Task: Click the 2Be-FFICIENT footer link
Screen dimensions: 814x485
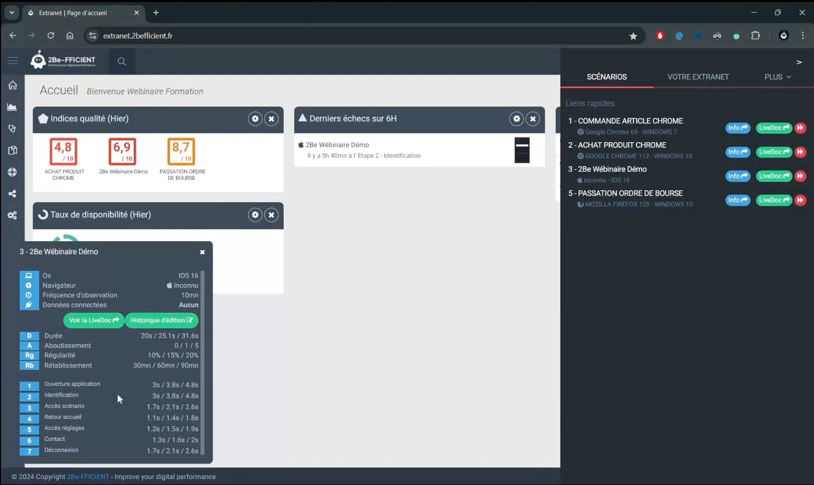Action: (x=88, y=477)
